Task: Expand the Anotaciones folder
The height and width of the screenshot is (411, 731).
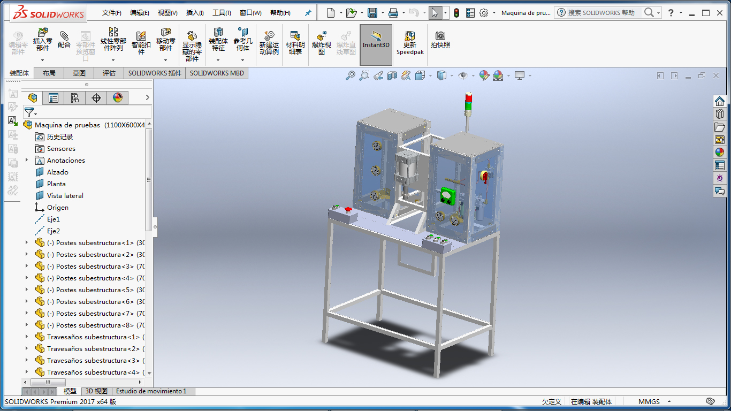Action: 27,160
